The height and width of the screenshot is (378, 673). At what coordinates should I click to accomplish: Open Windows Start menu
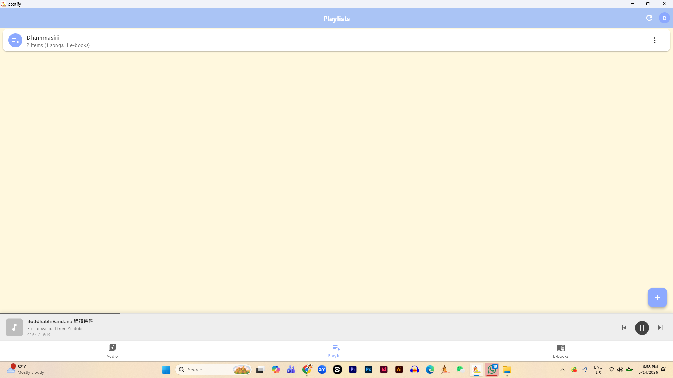point(166,370)
